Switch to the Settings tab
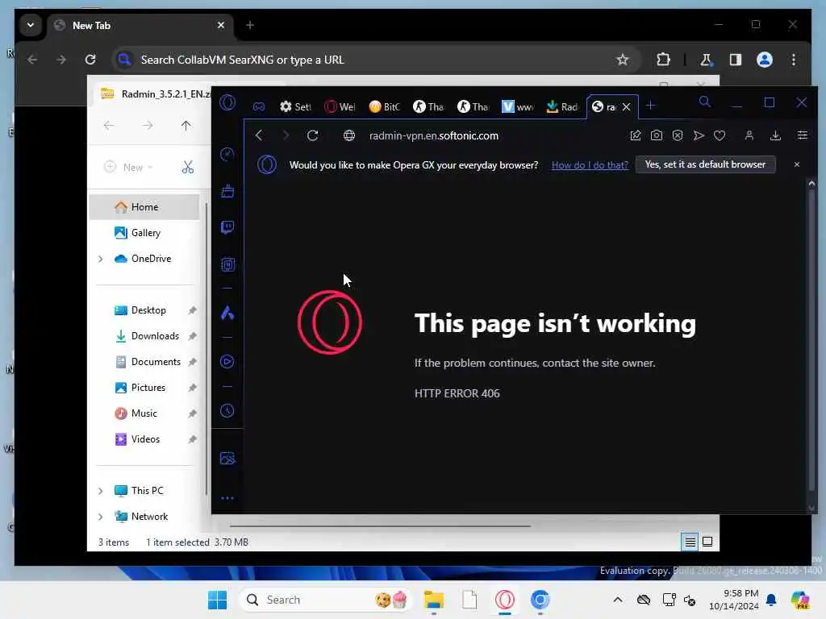 [295, 107]
